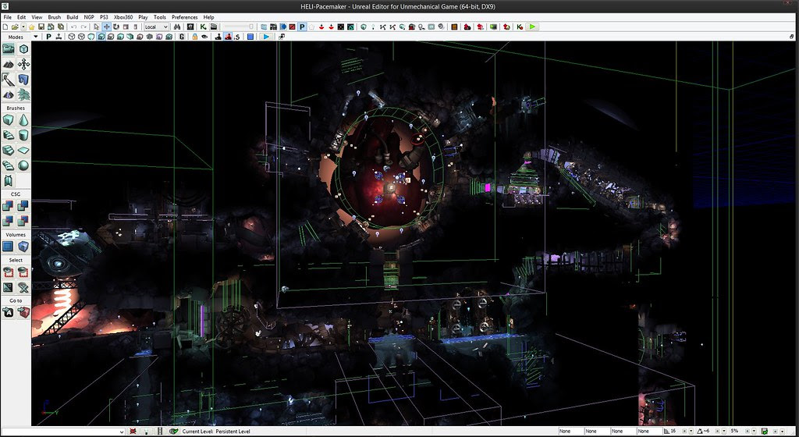This screenshot has height=437, width=799.
Task: Expand the drag grid size dropdown
Action: pos(691,432)
